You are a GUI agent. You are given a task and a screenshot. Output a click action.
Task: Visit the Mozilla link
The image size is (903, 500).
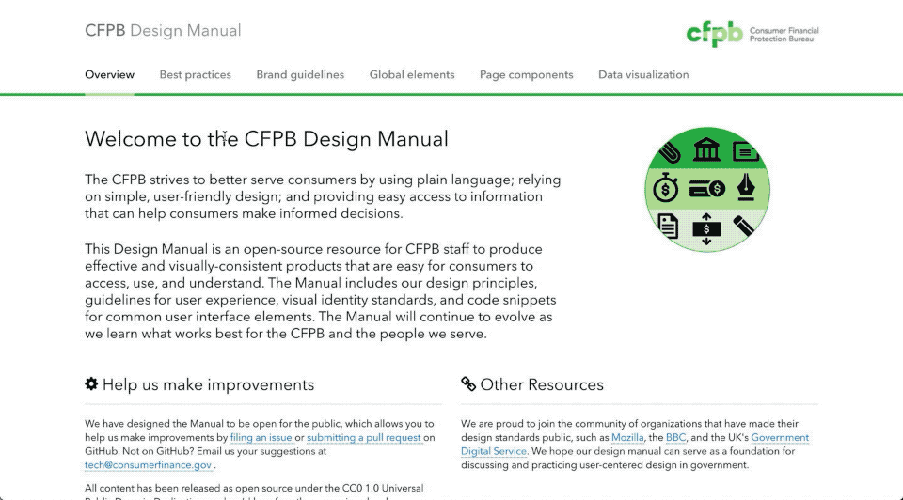pyautogui.click(x=627, y=437)
